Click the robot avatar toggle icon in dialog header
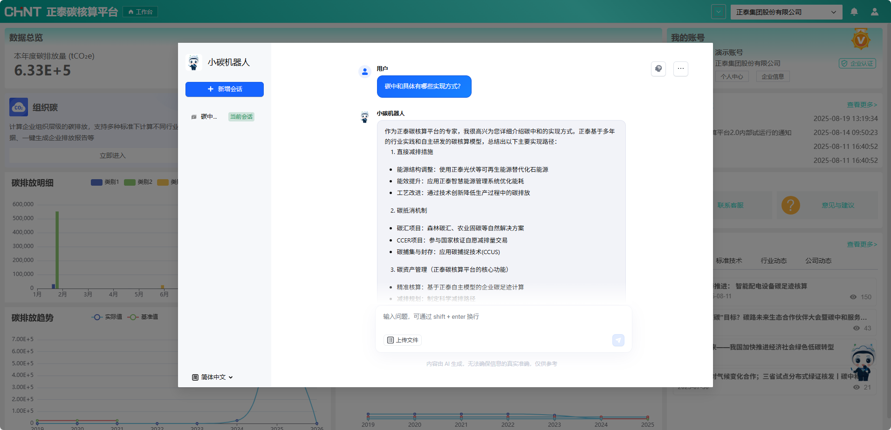 (658, 69)
